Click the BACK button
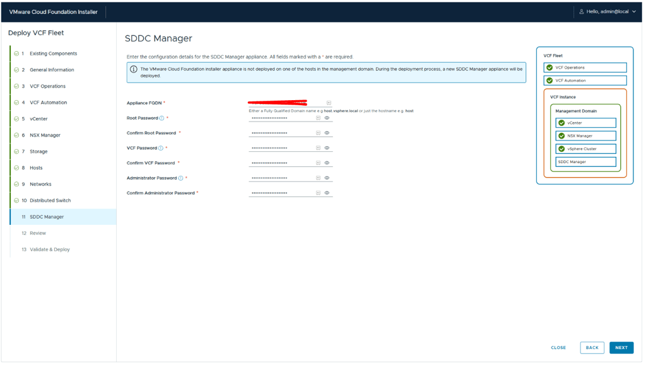Image resolution: width=646 pixels, height=366 pixels. tap(592, 348)
